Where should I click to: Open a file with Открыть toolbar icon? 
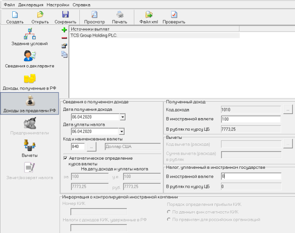(x=40, y=17)
